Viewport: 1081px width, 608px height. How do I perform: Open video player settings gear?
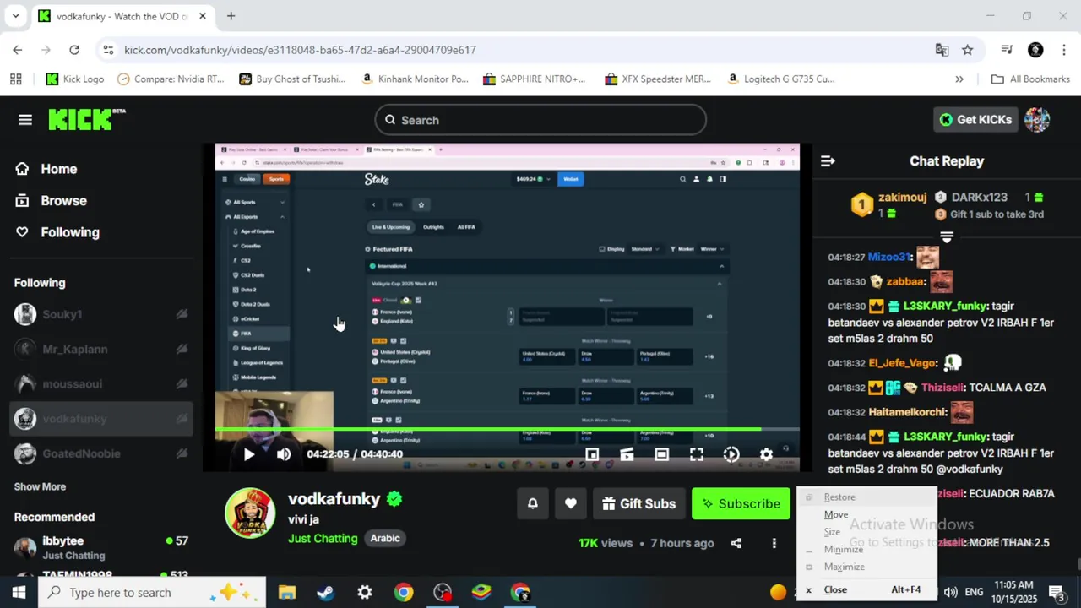766,454
